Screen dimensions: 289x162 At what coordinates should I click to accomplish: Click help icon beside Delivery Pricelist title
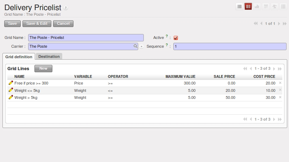click(x=66, y=8)
